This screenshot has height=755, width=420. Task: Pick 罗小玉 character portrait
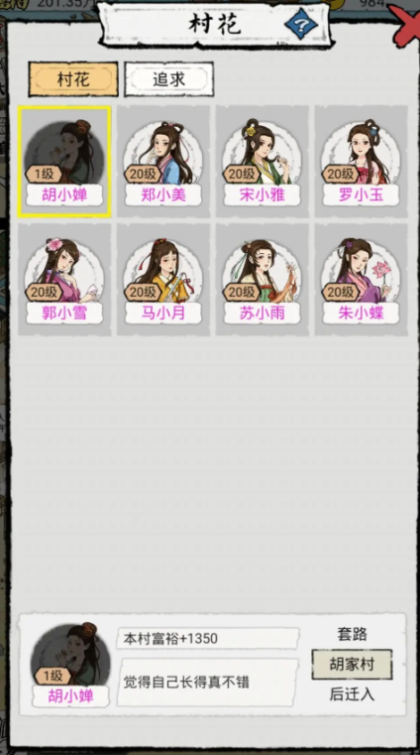click(x=362, y=162)
